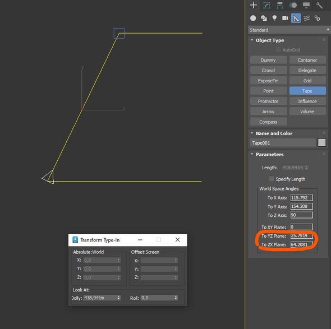This screenshot has height=329, width=331.
Task: Open the Utilities wrench icon
Action: point(319,5)
